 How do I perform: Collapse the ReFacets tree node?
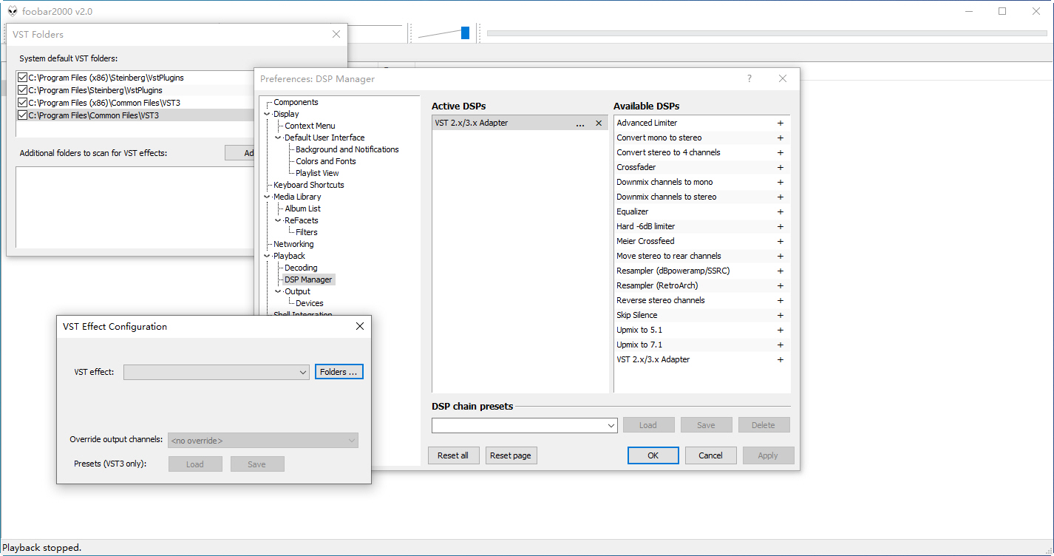click(x=279, y=220)
